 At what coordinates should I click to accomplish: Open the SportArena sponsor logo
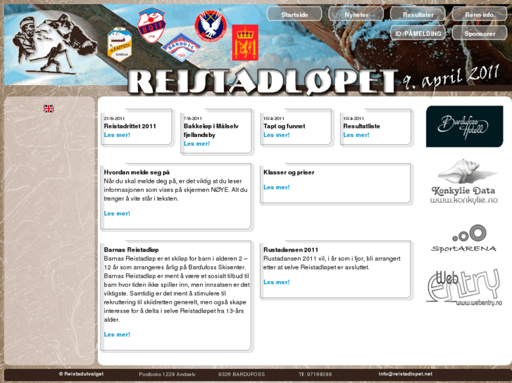tap(464, 238)
